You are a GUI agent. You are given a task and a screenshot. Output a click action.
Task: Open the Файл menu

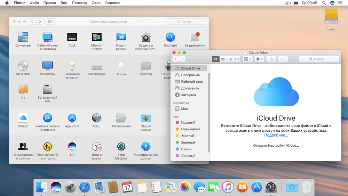point(34,3)
